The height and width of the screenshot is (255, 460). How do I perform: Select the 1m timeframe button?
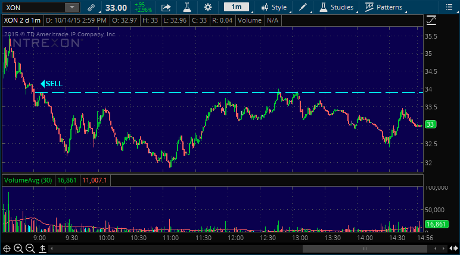point(237,7)
